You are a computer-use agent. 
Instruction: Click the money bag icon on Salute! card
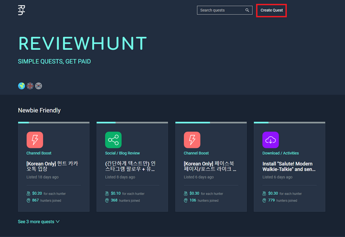point(264,193)
